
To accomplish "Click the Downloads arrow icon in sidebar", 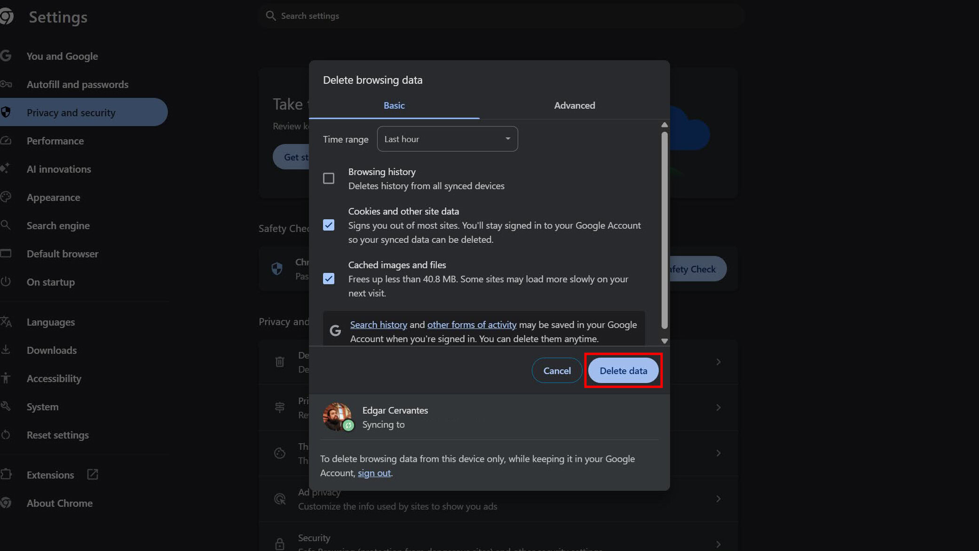I will (x=6, y=350).
